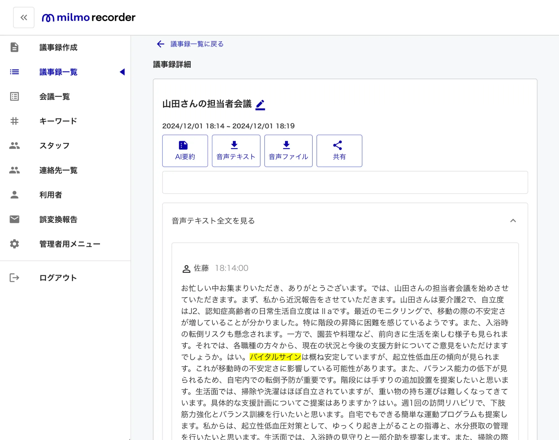Download the 音声テキスト transcript

click(x=236, y=151)
